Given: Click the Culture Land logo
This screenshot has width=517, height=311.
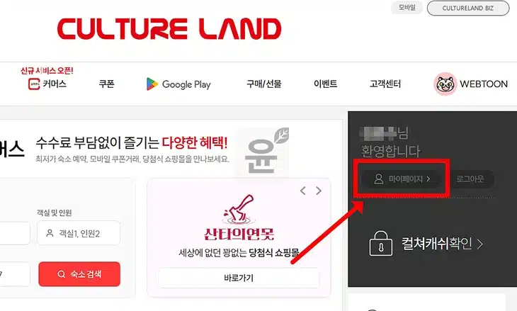Looking at the screenshot, I should tap(169, 29).
